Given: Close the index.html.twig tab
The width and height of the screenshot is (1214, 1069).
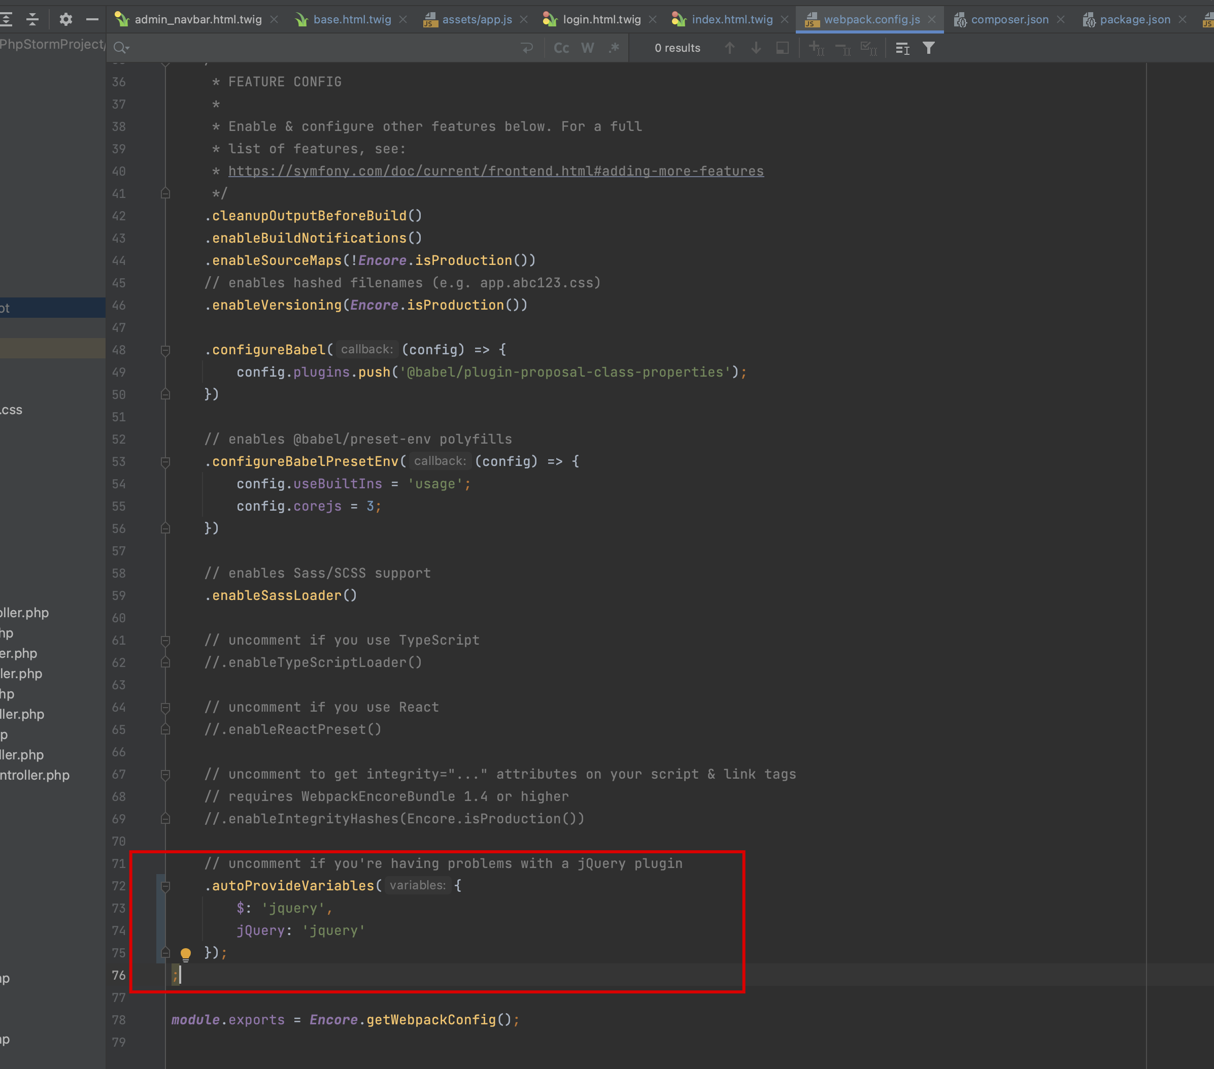Looking at the screenshot, I should tap(785, 20).
